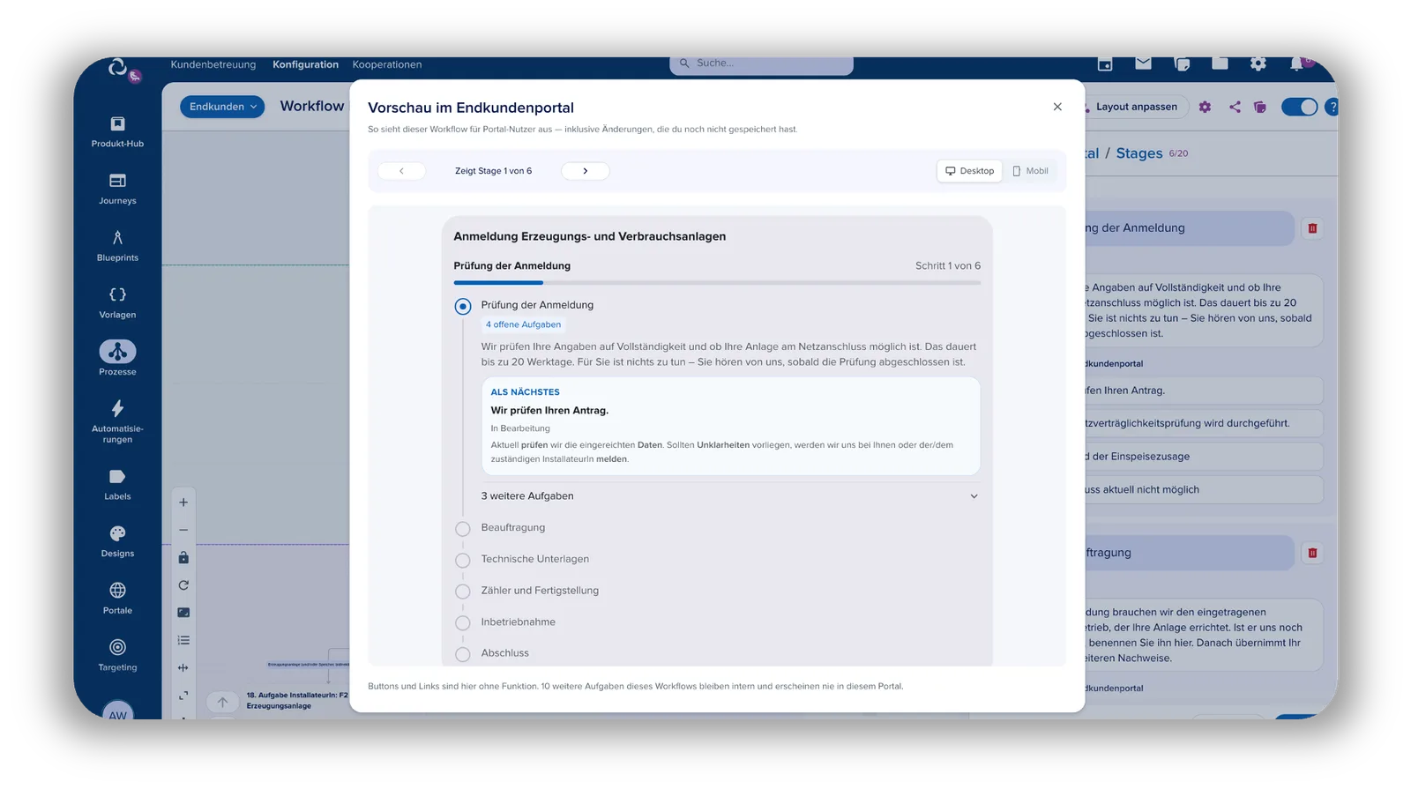Switch the preview to Mobil view

pos(1030,171)
